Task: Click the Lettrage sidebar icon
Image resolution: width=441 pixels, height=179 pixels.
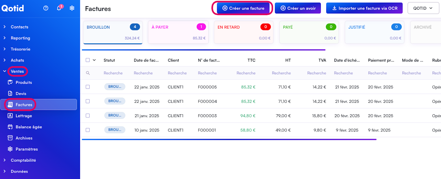Action: (x=10, y=116)
